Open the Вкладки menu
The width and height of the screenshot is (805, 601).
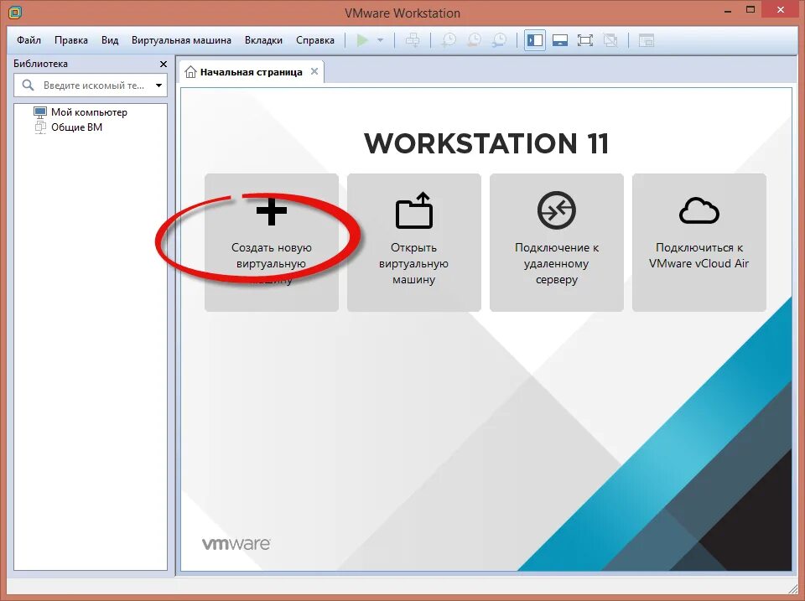click(x=263, y=40)
